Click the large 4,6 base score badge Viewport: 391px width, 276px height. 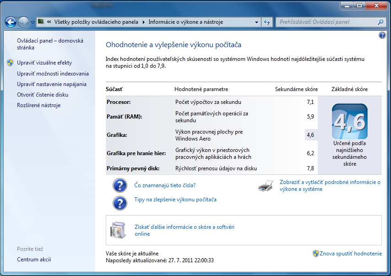(350, 121)
